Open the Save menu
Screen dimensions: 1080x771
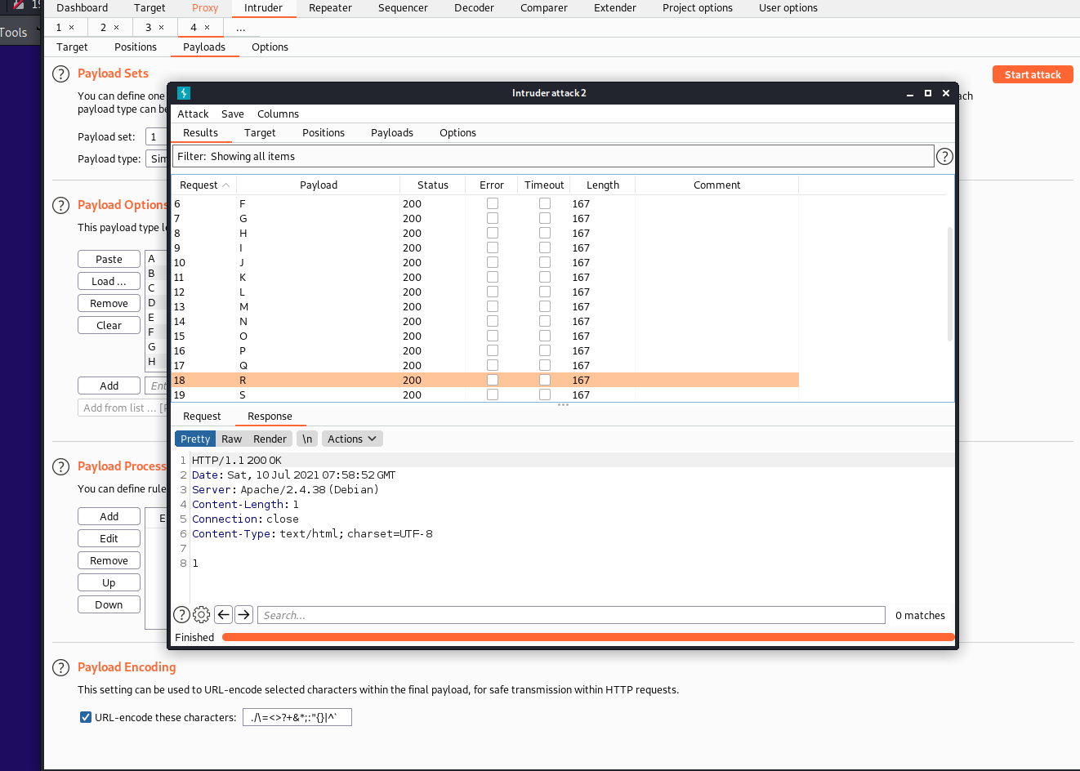233,114
